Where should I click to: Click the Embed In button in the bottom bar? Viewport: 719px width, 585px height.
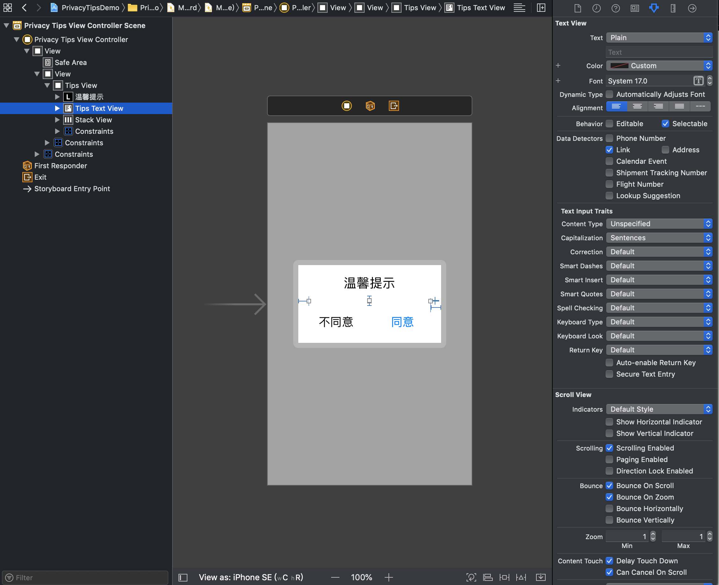pyautogui.click(x=540, y=577)
